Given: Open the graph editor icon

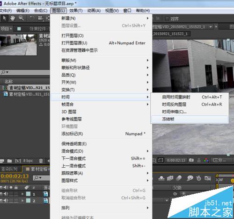Looking at the screenshot, I should click(208, 178).
